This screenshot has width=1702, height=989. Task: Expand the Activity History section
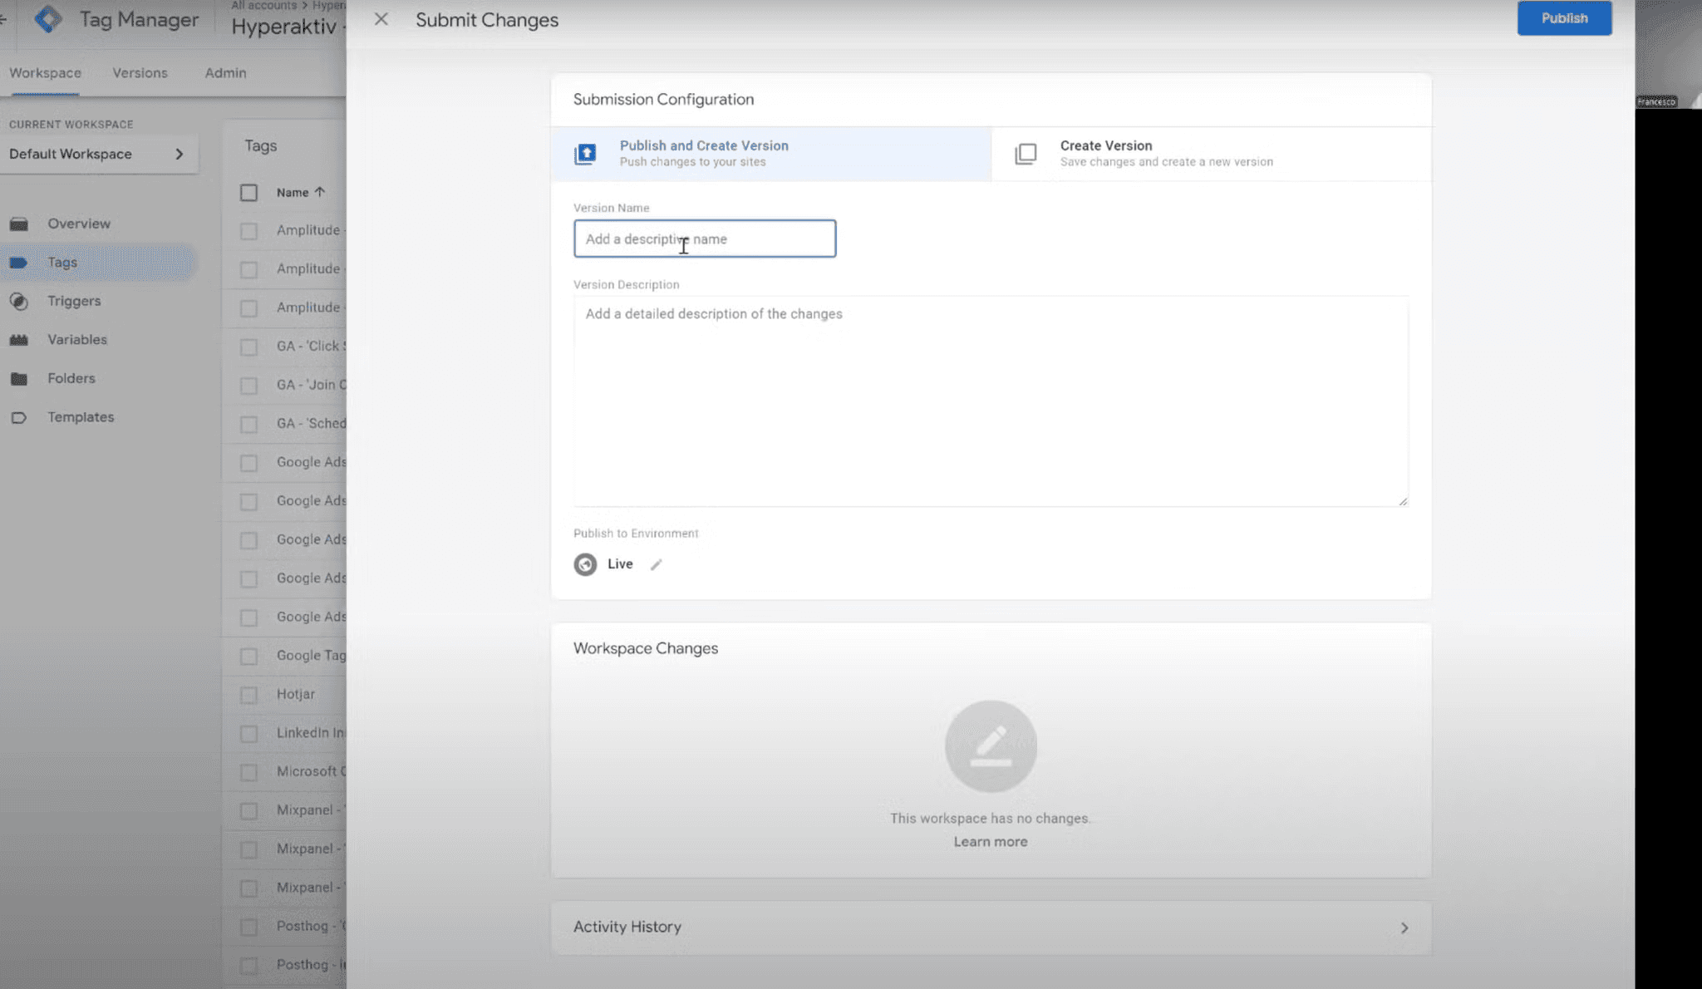pos(1403,927)
